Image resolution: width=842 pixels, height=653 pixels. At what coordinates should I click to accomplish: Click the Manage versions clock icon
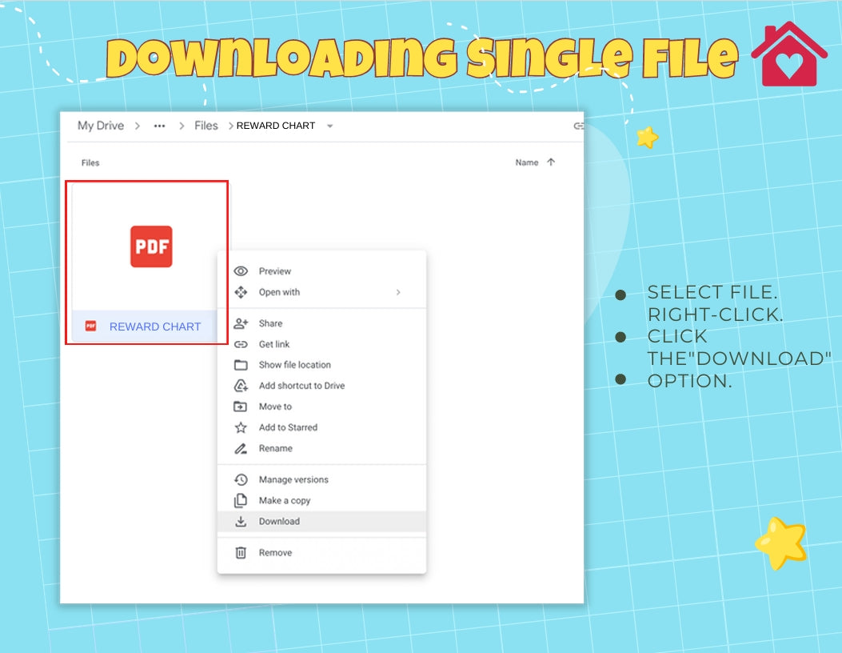[241, 479]
